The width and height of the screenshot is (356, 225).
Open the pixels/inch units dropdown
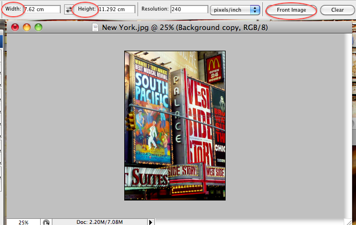click(235, 10)
